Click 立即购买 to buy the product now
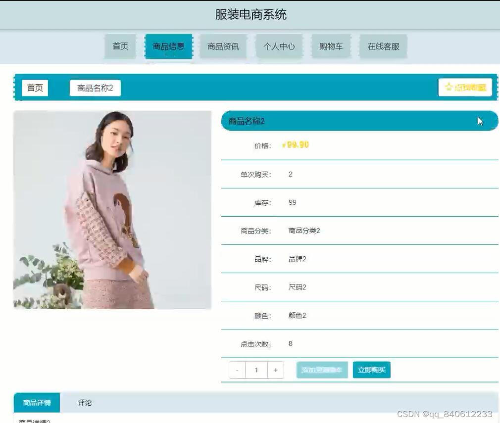 tap(371, 370)
